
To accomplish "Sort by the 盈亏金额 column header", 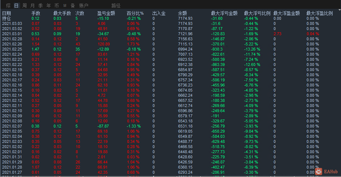I will pos(106,13).
